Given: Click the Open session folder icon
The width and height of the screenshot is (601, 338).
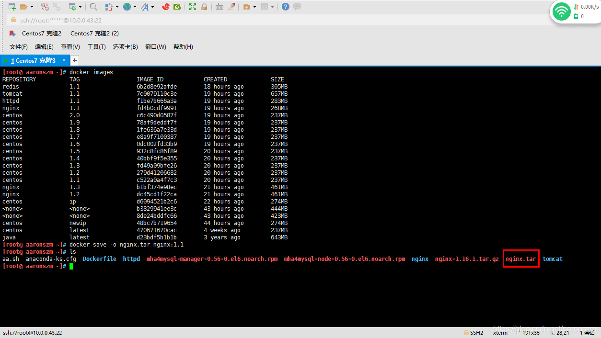Looking at the screenshot, I should point(24,7).
